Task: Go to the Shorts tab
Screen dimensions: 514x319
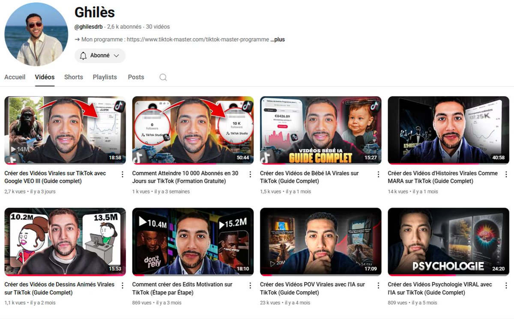Action: click(74, 77)
